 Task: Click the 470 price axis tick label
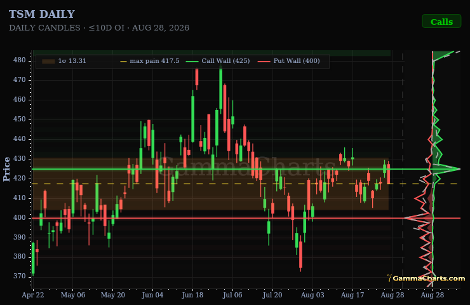pos(20,80)
